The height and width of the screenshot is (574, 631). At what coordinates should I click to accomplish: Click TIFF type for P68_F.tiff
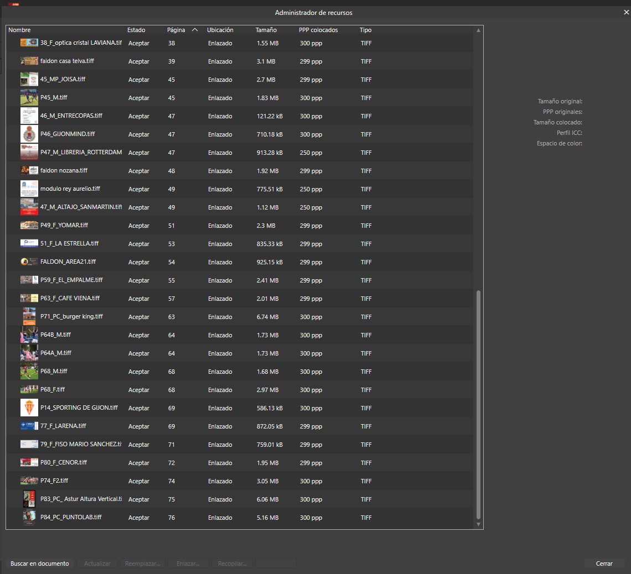pyautogui.click(x=366, y=390)
